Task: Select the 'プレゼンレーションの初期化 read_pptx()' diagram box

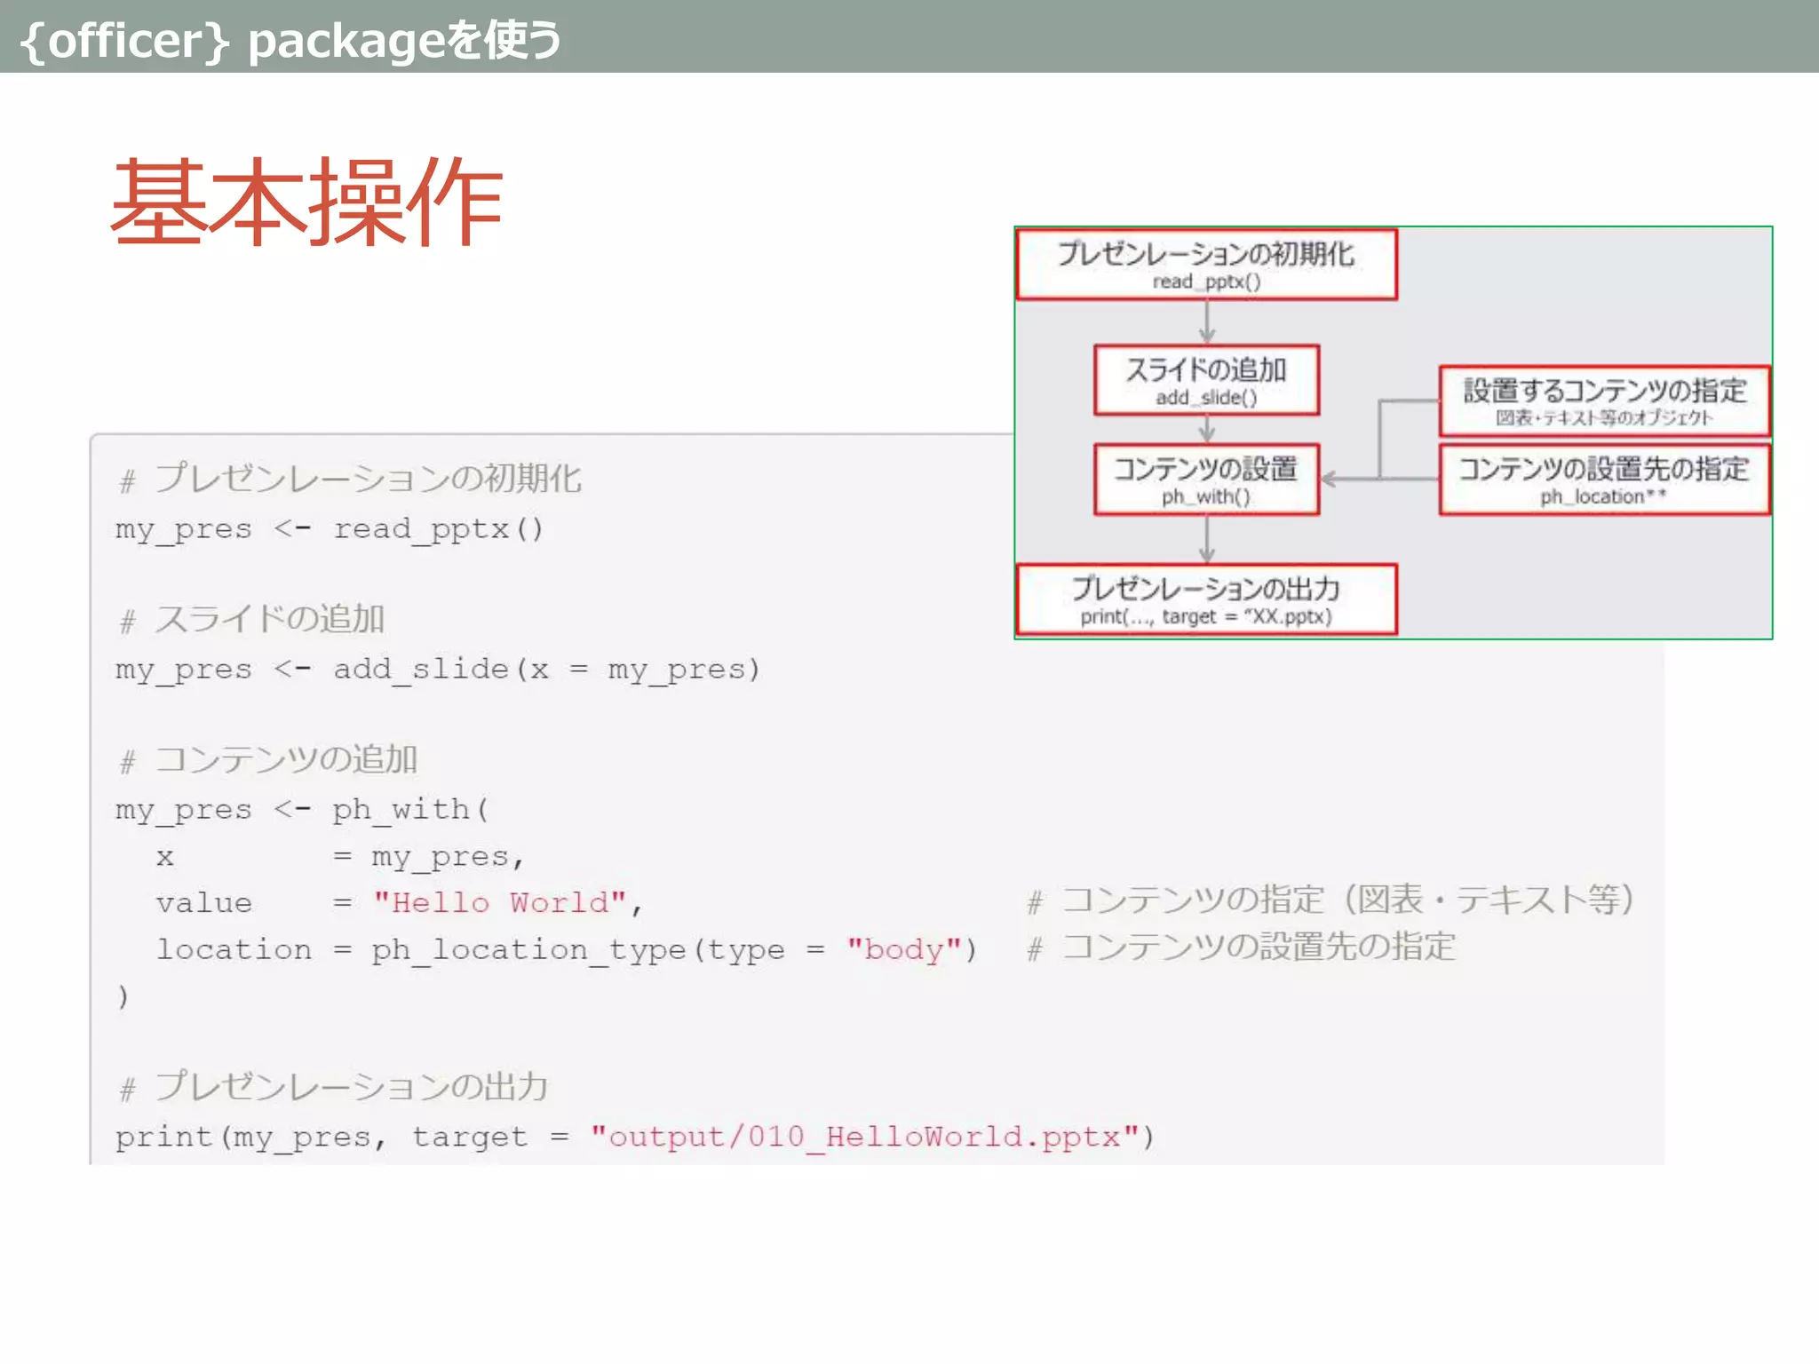Action: (1205, 265)
